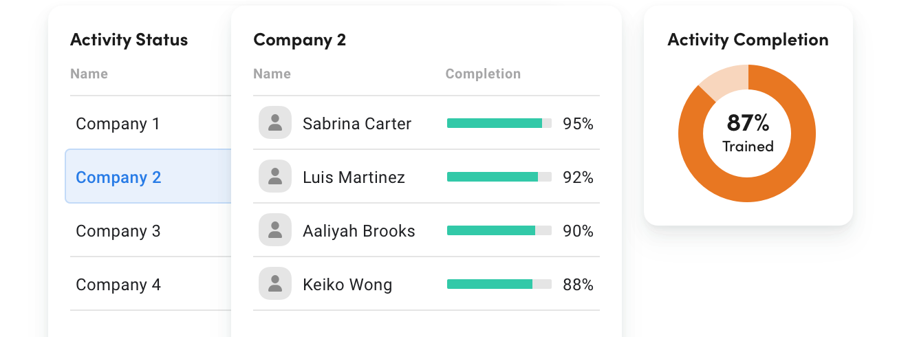Click the Keiko Wong name

(347, 285)
